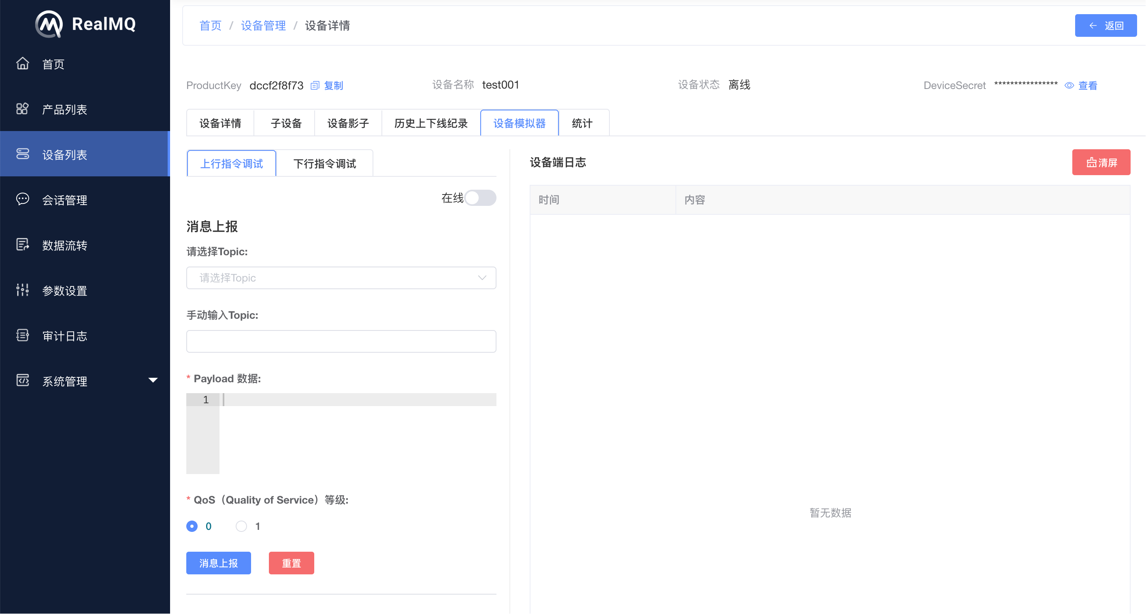This screenshot has height=614, width=1146.
Task: Switch to the 设备影子 tab
Action: pyautogui.click(x=348, y=123)
